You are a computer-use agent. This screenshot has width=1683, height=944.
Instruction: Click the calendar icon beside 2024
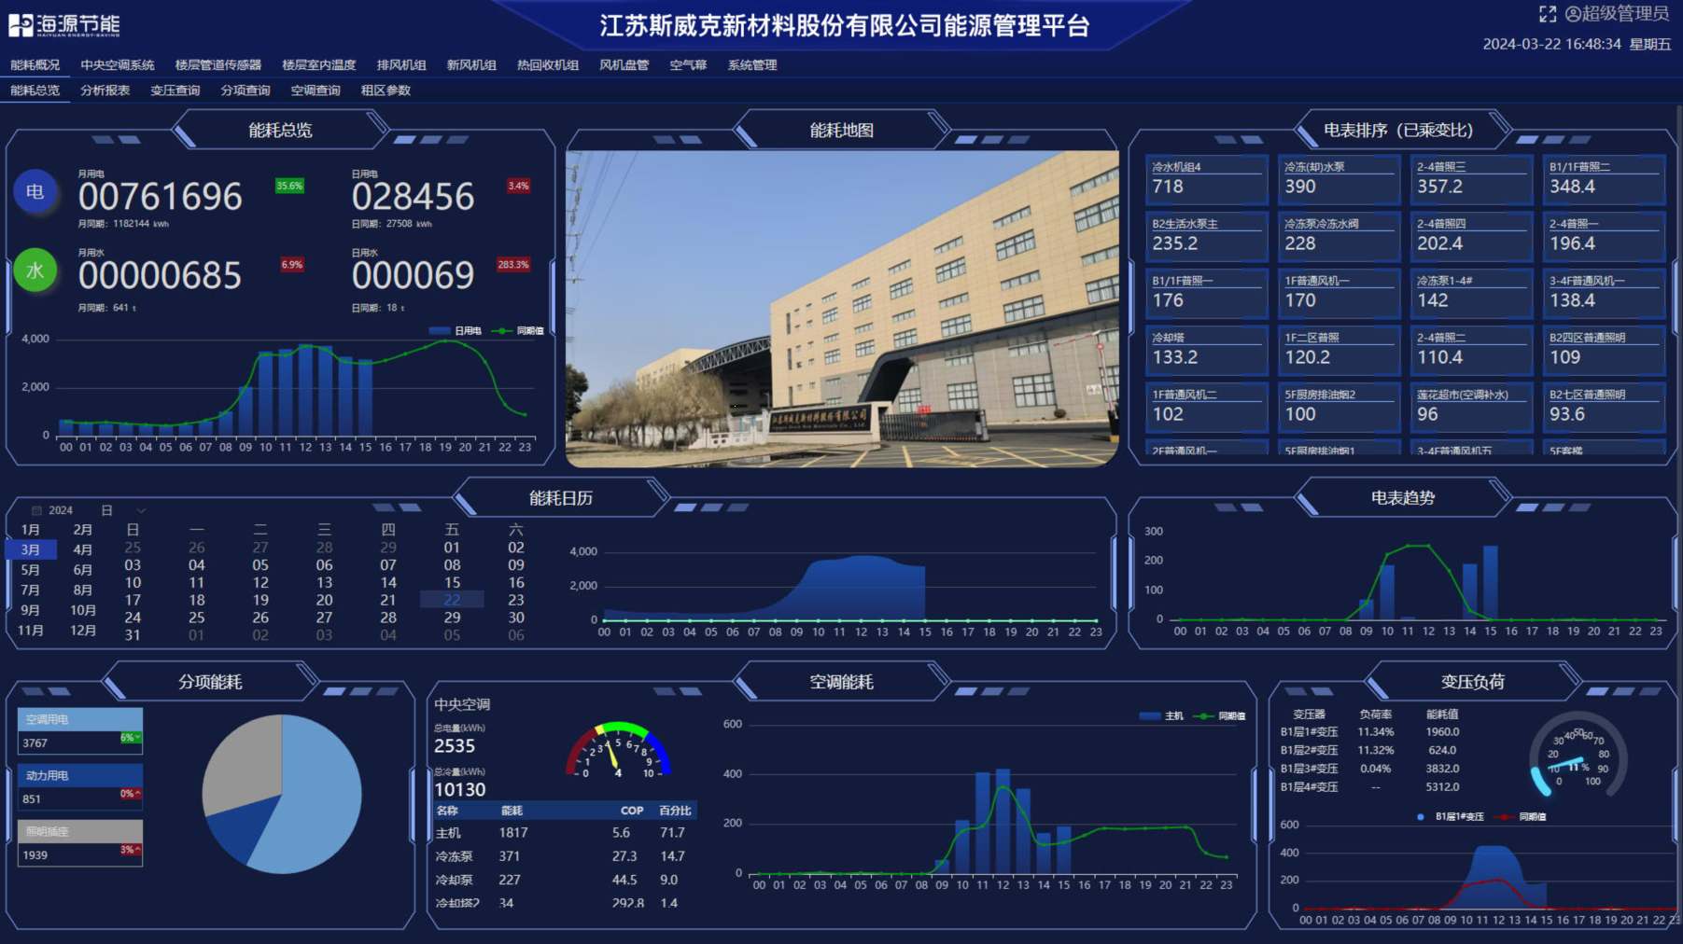[x=37, y=510]
